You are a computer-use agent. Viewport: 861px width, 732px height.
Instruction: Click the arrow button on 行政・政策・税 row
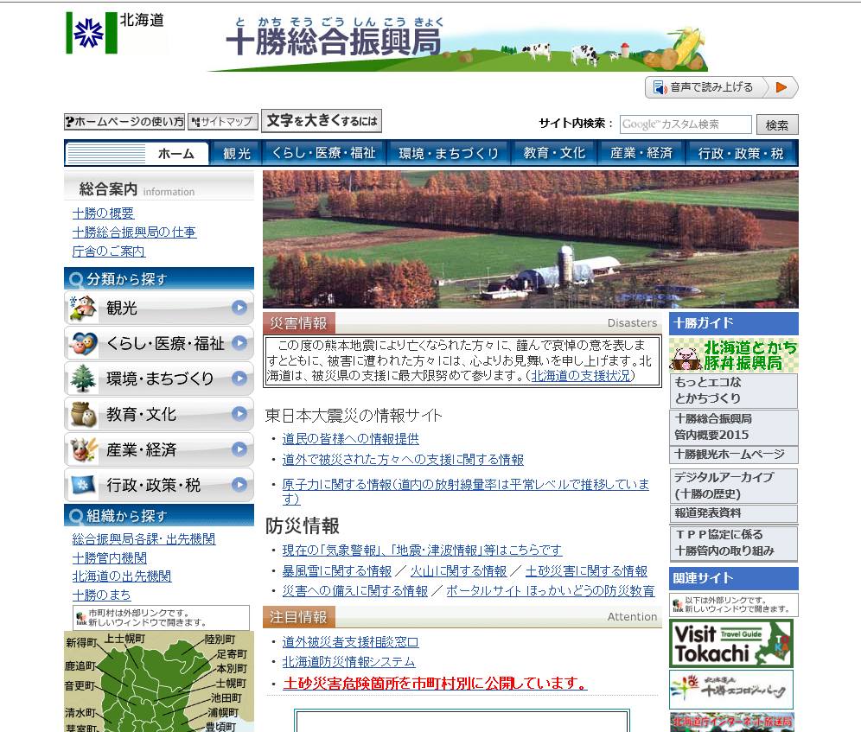[x=239, y=484]
